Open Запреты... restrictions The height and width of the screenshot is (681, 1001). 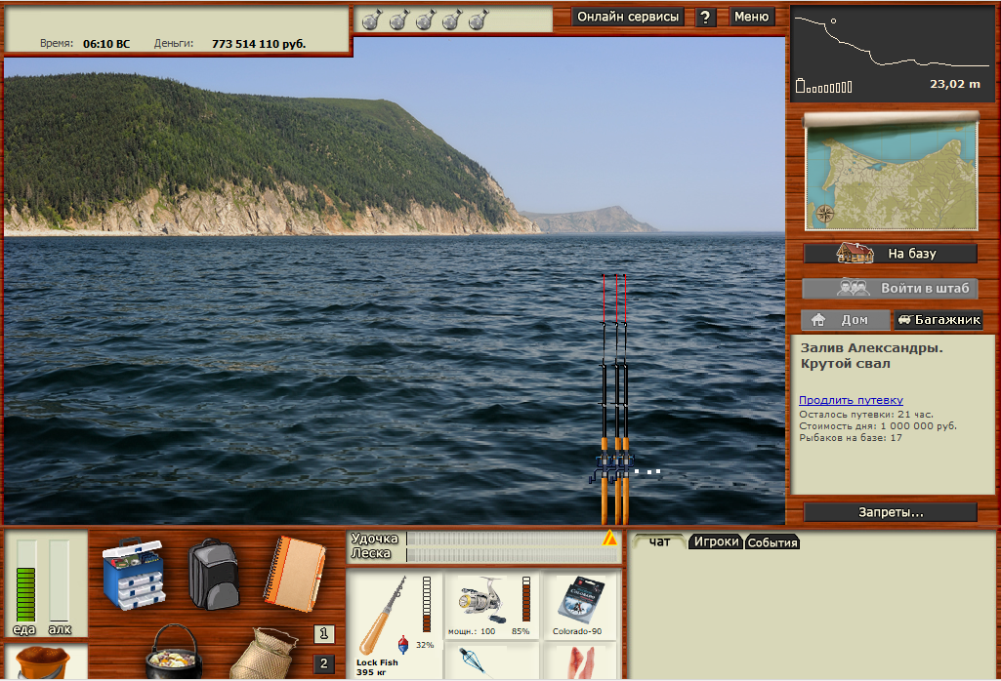pos(891,512)
